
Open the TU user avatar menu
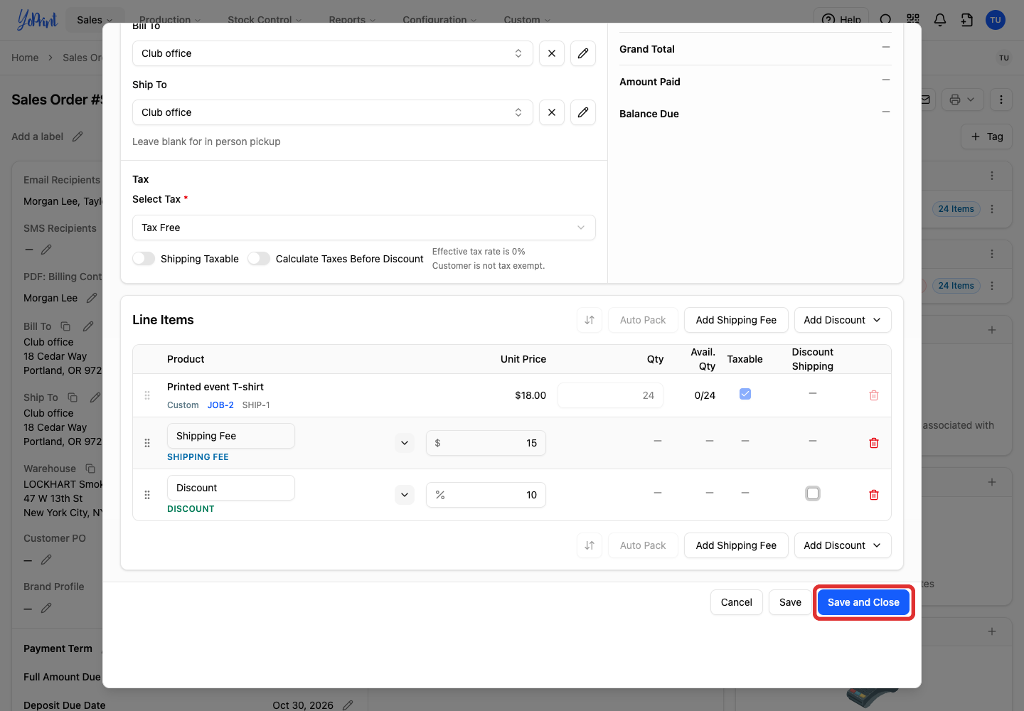(x=996, y=20)
